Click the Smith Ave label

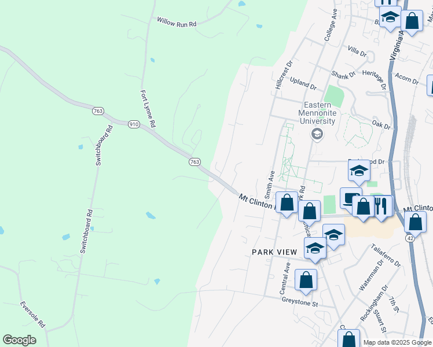(x=270, y=185)
